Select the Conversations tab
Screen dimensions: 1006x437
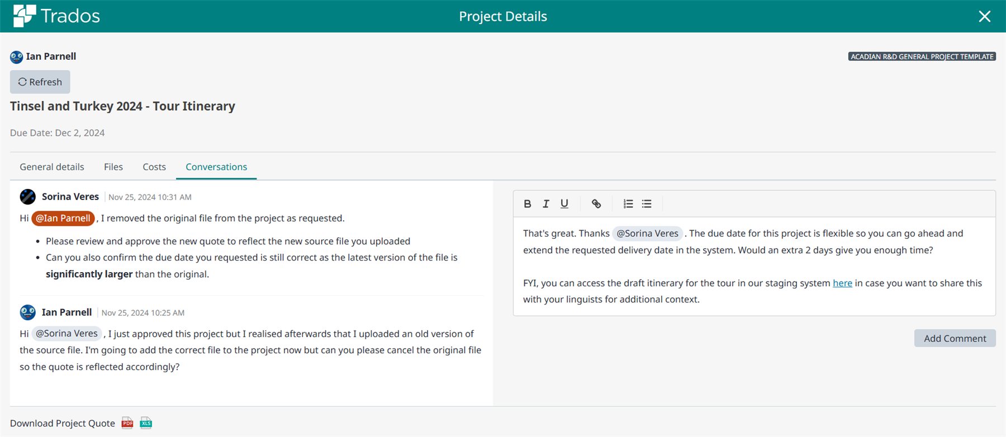click(x=216, y=167)
